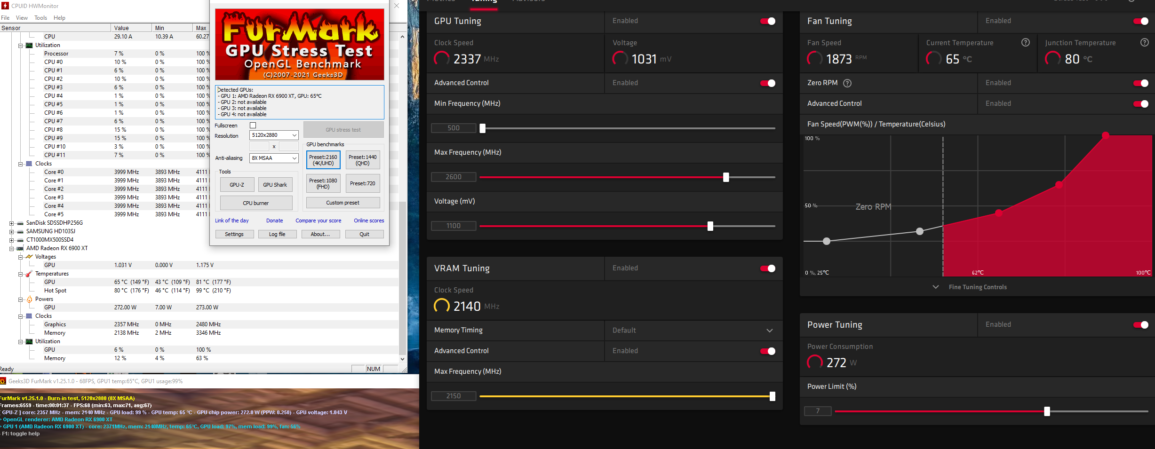Turn off the Fan Tuning switch
This screenshot has height=449, width=1155.
(1141, 21)
